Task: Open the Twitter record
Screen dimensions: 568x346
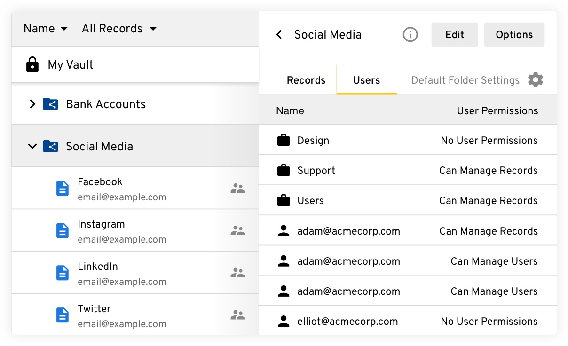Action: click(x=135, y=314)
